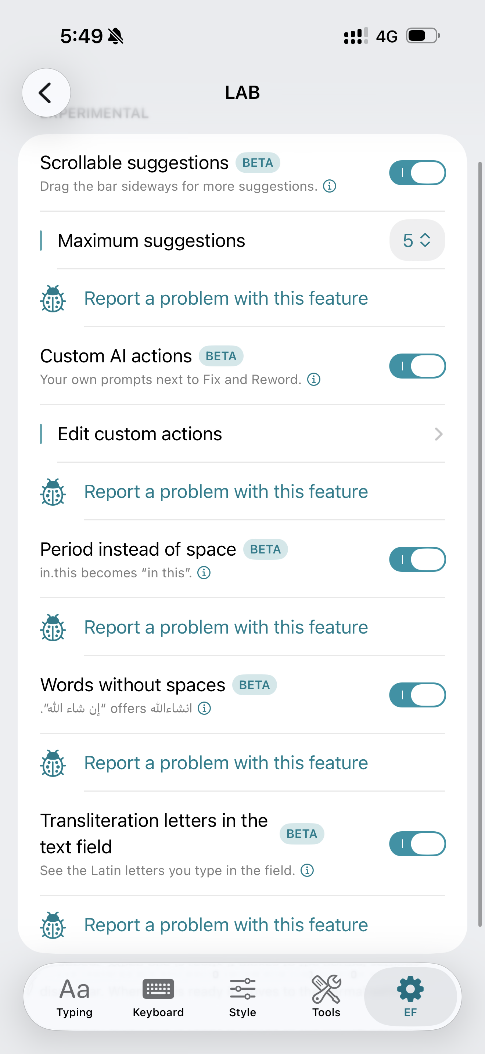The width and height of the screenshot is (485, 1054).
Task: Tap the silent mode bell icon
Action: click(116, 36)
